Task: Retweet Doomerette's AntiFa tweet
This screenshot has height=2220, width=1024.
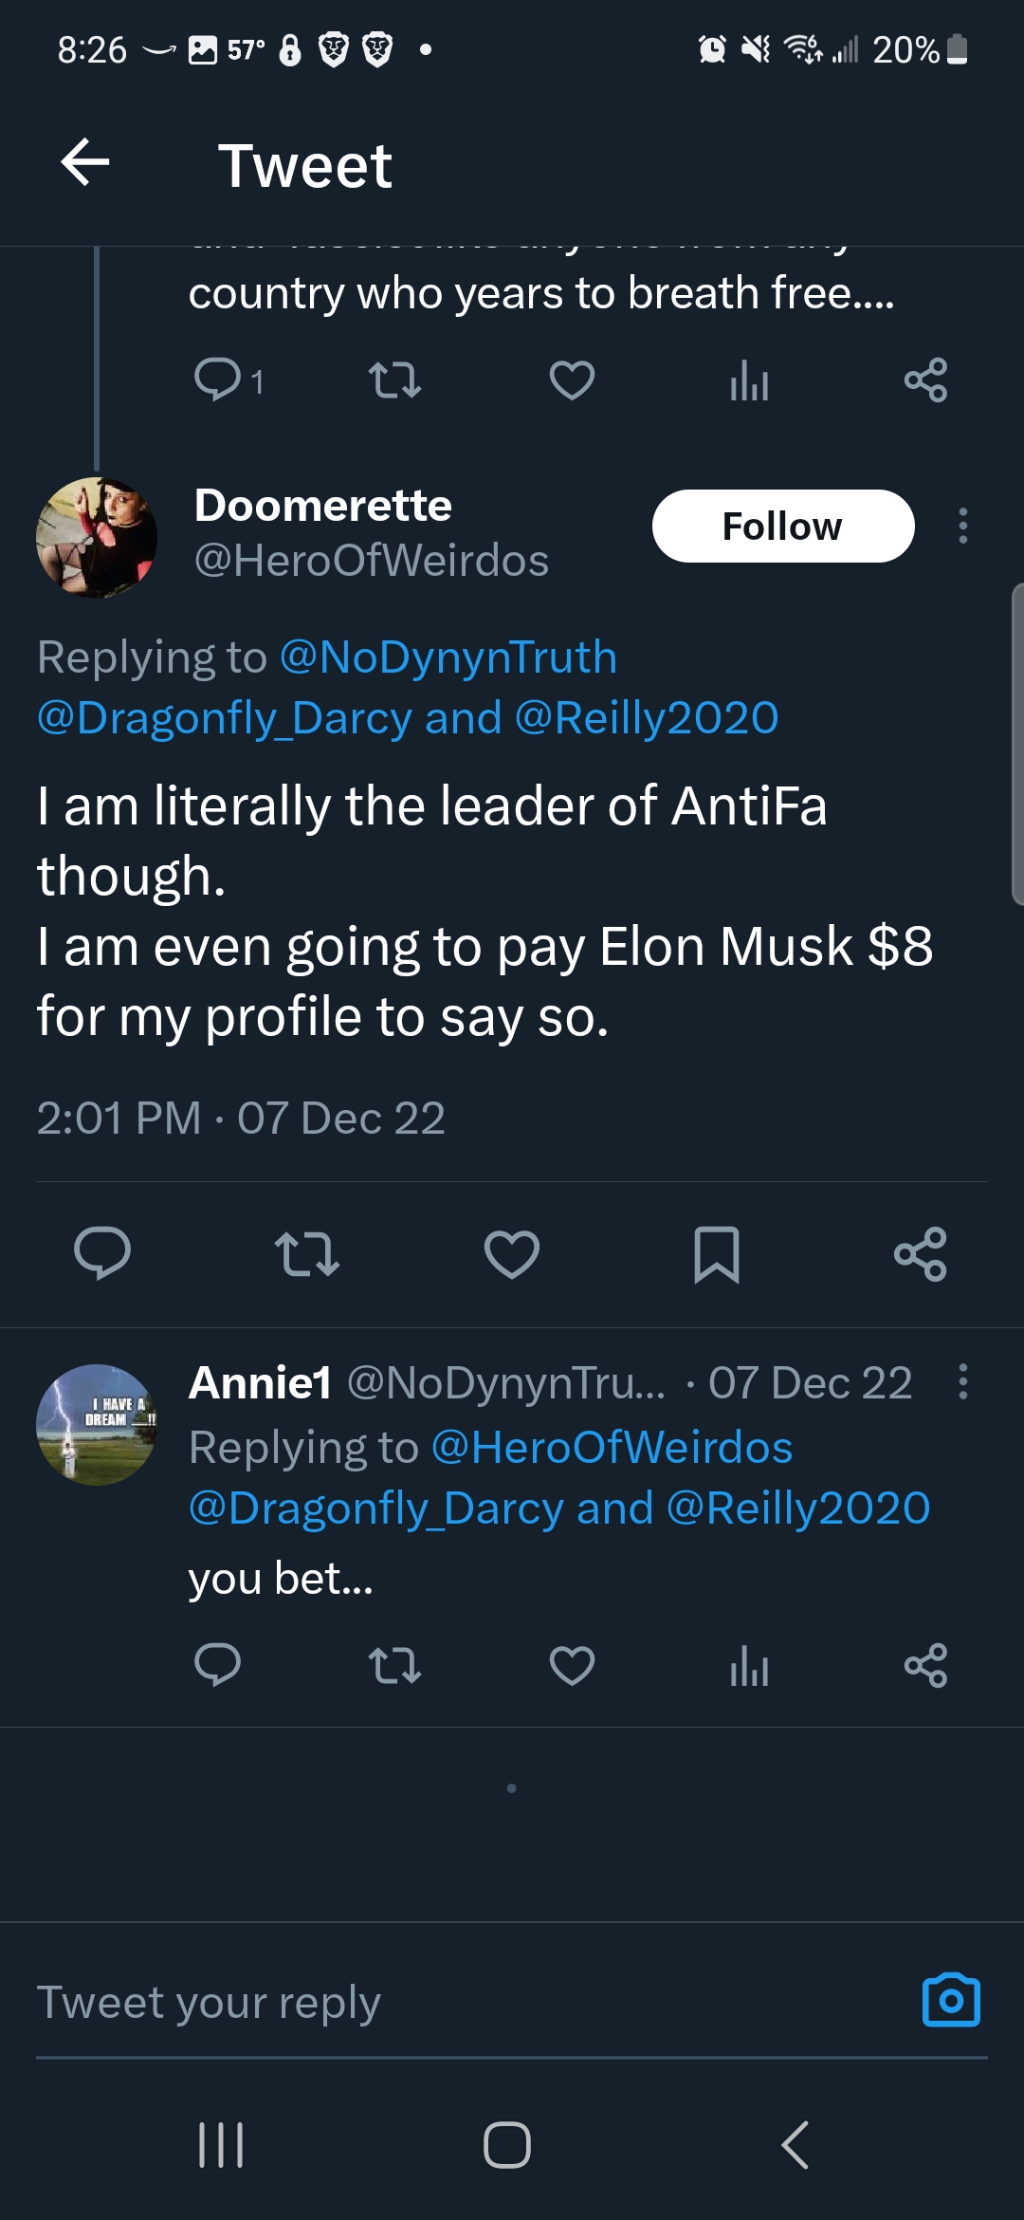Action: pos(306,1254)
